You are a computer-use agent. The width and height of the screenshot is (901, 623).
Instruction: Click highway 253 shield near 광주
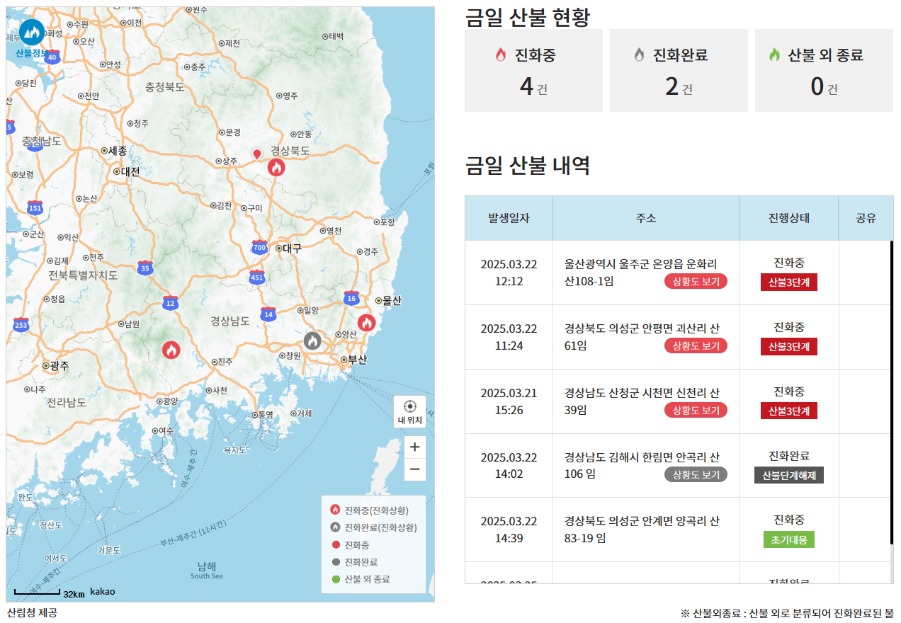pos(21,324)
